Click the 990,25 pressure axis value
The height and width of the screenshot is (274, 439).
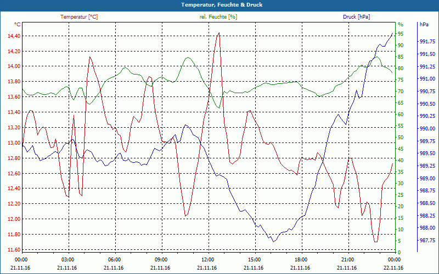pyautogui.click(x=427, y=116)
